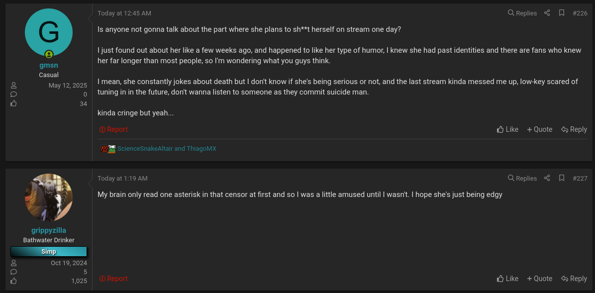Report grippyzilla's post
The width and height of the screenshot is (595, 293).
113,279
